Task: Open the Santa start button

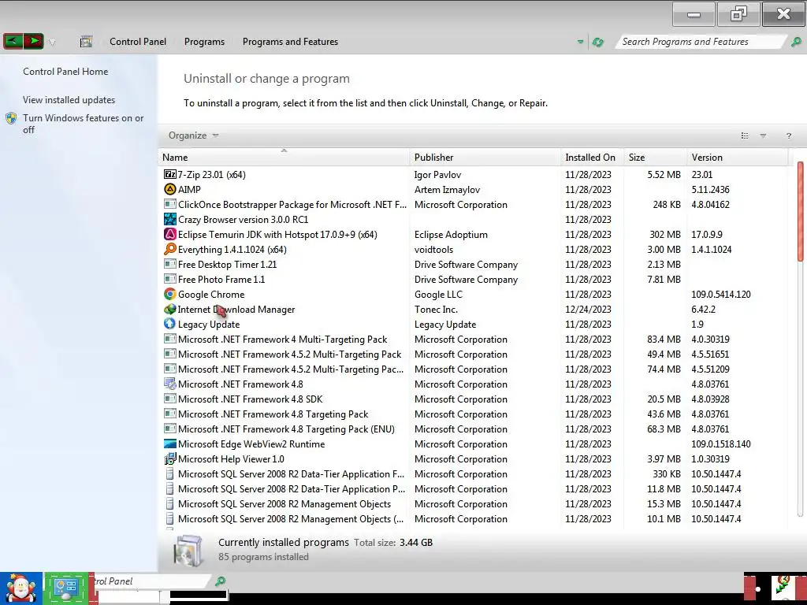Action: point(21,588)
